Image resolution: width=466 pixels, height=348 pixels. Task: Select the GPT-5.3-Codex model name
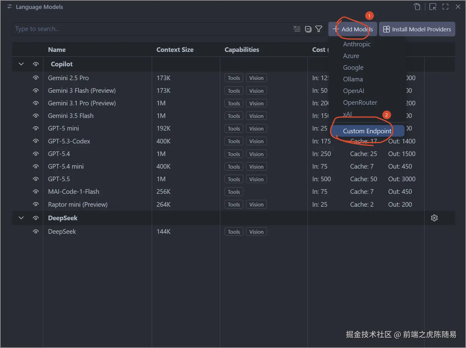coord(69,141)
